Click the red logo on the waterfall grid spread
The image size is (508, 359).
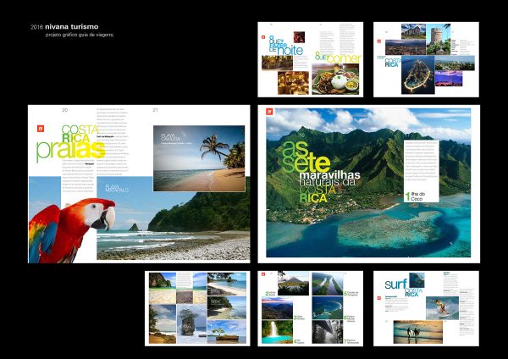tap(263, 276)
